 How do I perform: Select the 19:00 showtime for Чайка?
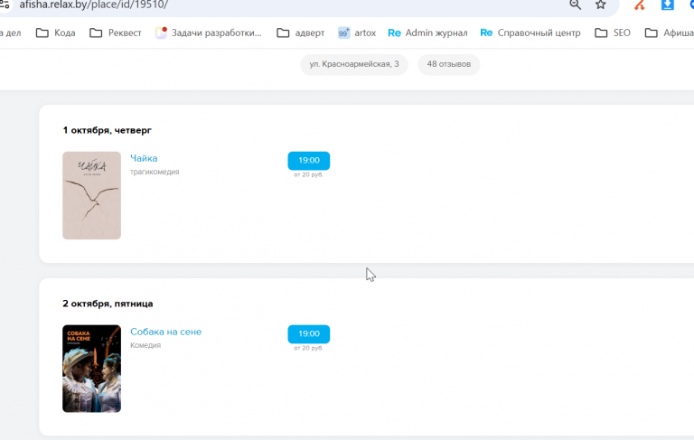coord(308,161)
